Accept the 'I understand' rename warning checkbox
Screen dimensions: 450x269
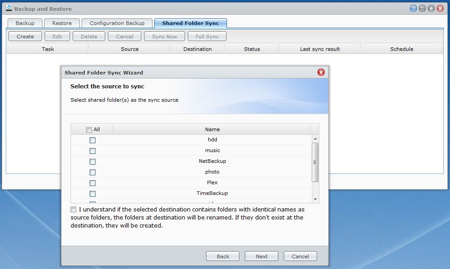(x=73, y=209)
